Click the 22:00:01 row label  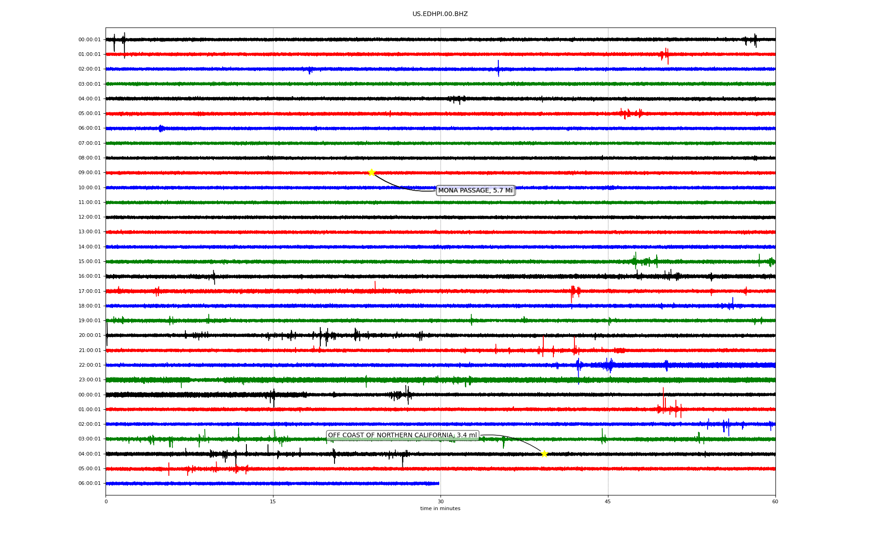click(89, 365)
